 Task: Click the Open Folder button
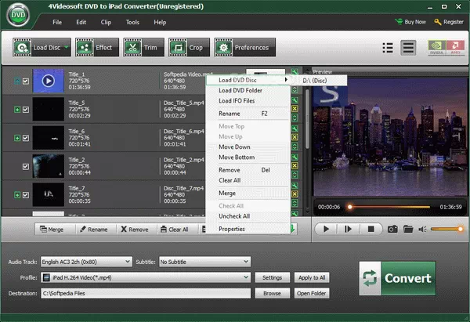pos(312,293)
